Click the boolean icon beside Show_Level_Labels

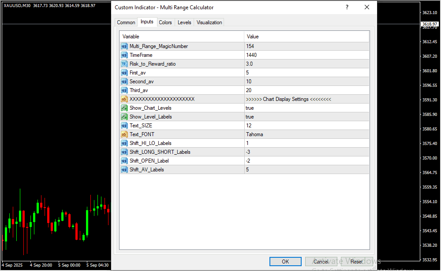tap(124, 117)
